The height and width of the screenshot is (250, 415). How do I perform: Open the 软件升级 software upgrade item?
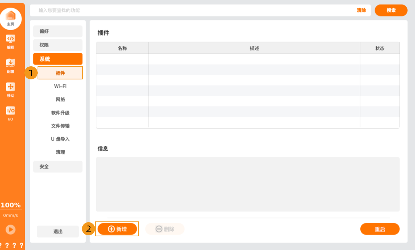[60, 113]
